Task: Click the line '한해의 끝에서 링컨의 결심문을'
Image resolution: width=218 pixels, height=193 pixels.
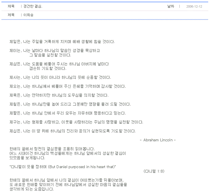Action: point(52,149)
